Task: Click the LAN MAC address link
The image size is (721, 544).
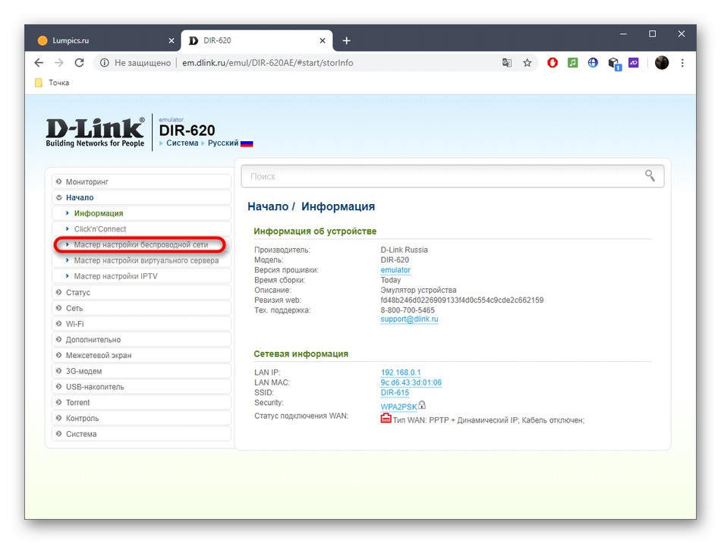Action: 411,382
